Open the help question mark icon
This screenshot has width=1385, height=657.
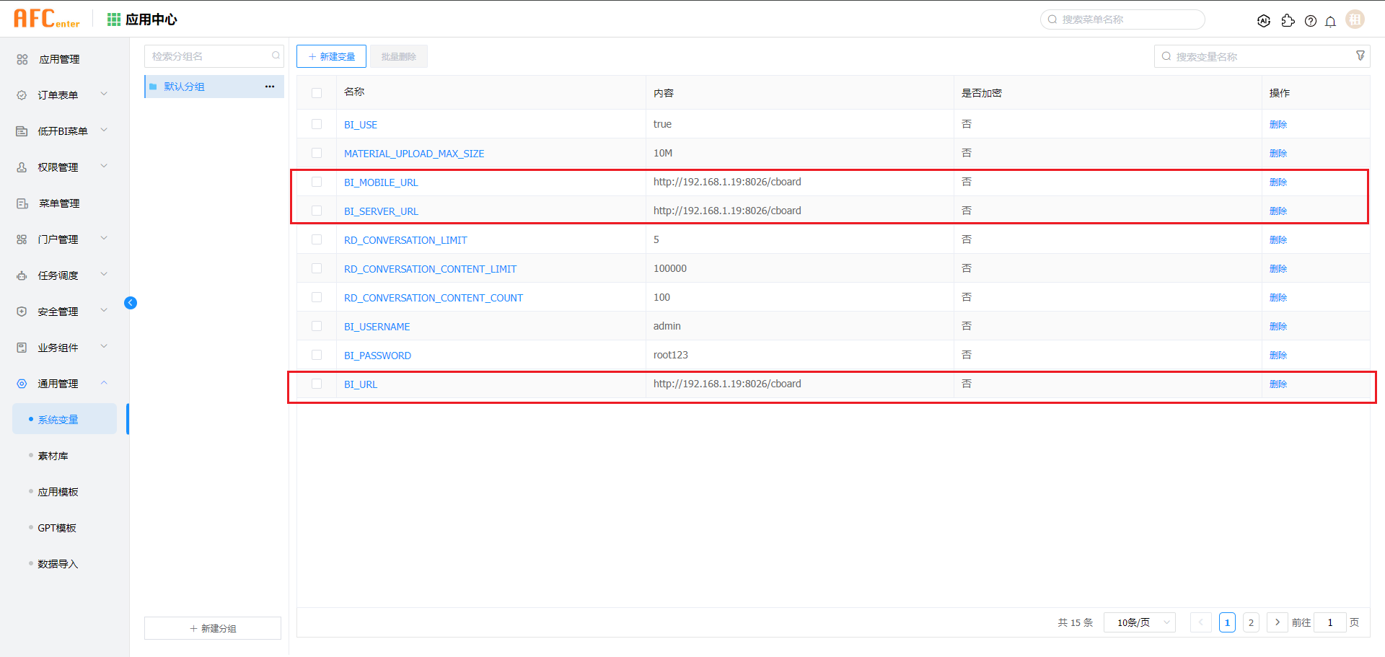[1310, 21]
